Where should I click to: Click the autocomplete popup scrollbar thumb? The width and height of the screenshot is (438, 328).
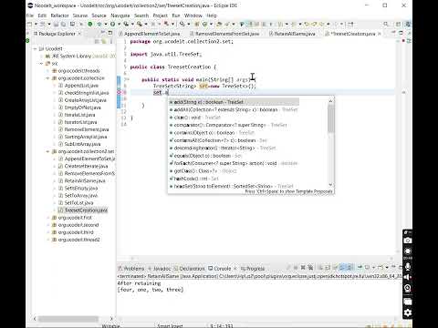coord(331,119)
